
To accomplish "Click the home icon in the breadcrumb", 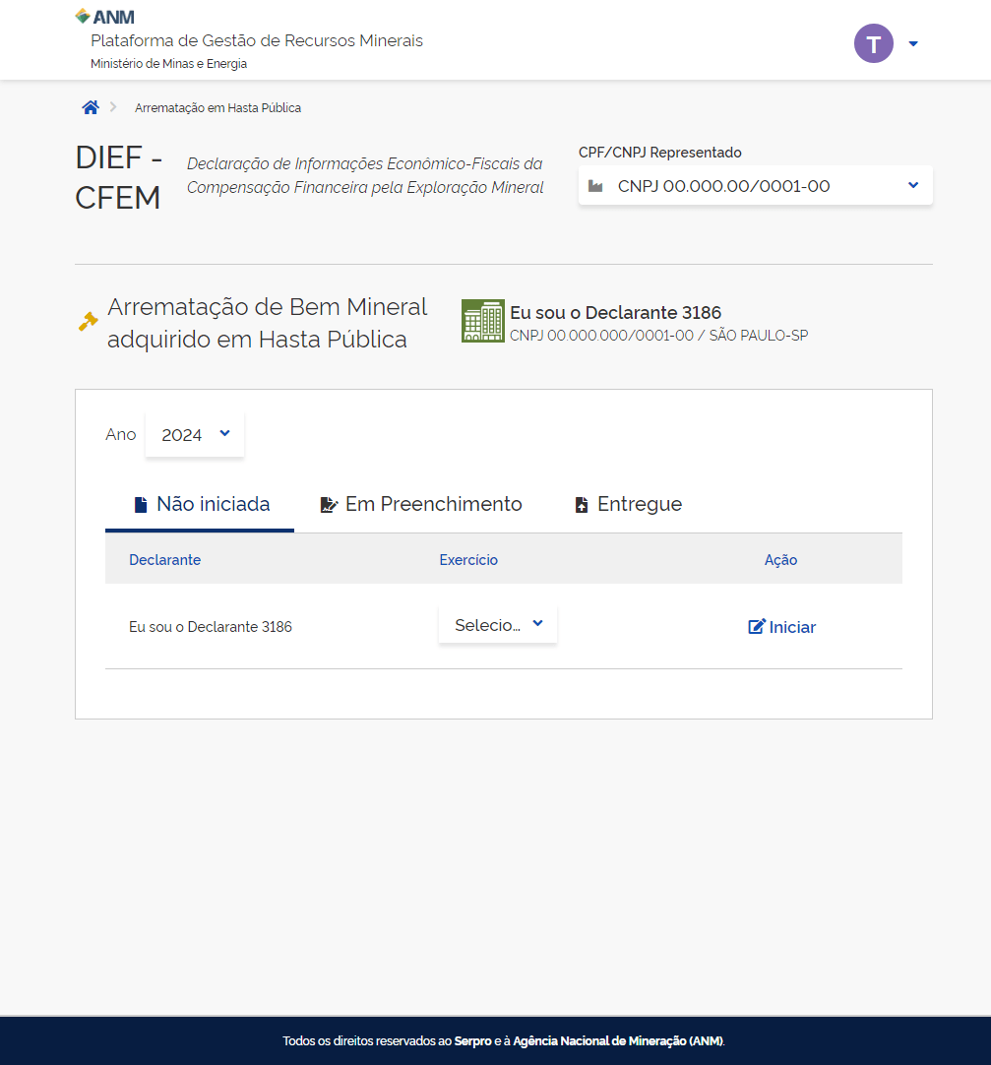I will (91, 108).
